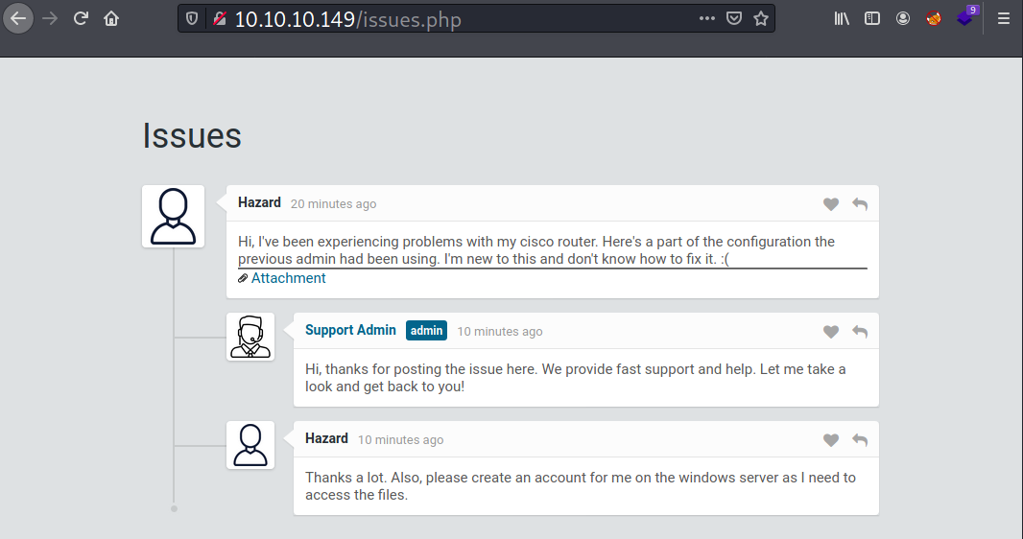The height and width of the screenshot is (539, 1023).
Task: Toggle the sidebar view
Action: click(872, 18)
